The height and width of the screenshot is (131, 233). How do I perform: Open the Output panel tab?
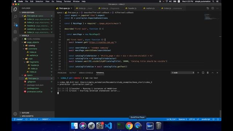[73, 73]
